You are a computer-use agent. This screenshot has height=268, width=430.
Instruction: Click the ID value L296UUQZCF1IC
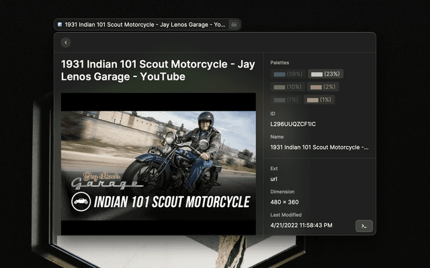tap(293, 124)
